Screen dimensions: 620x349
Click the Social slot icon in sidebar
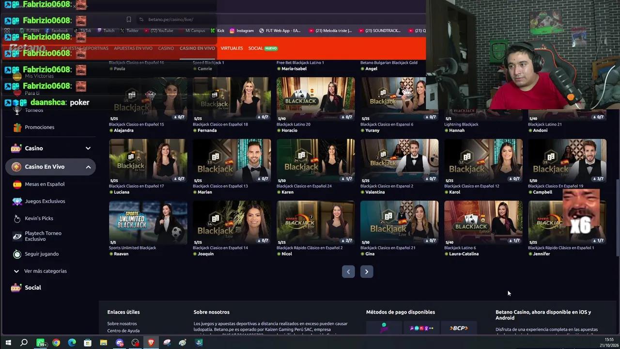(16, 287)
